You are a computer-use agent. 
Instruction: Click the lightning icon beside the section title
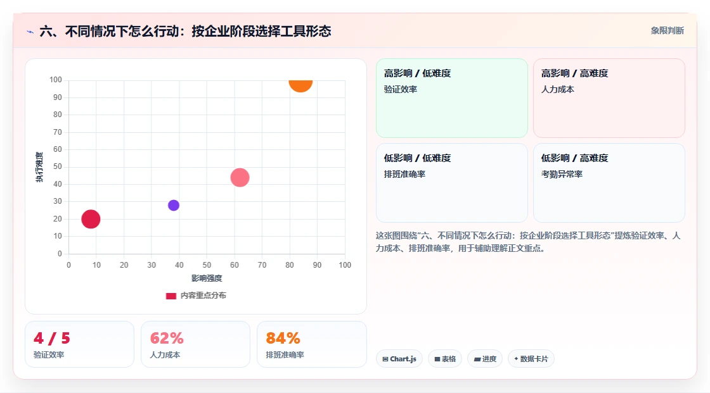[30, 32]
